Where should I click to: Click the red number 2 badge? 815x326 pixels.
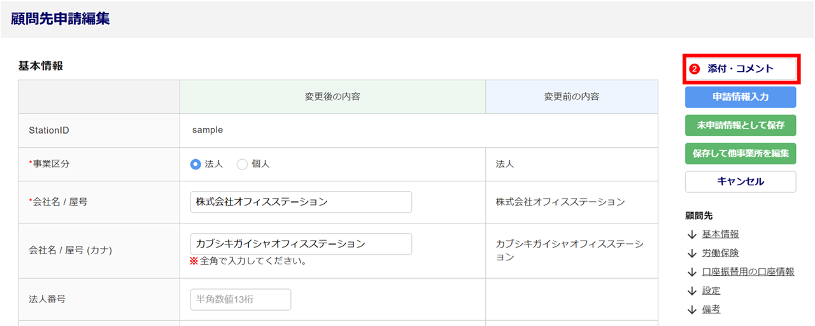(x=695, y=69)
